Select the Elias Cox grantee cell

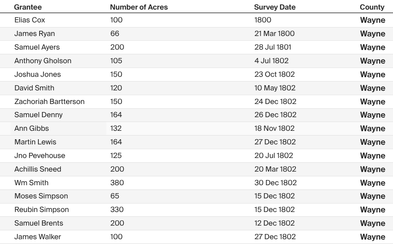(x=30, y=20)
